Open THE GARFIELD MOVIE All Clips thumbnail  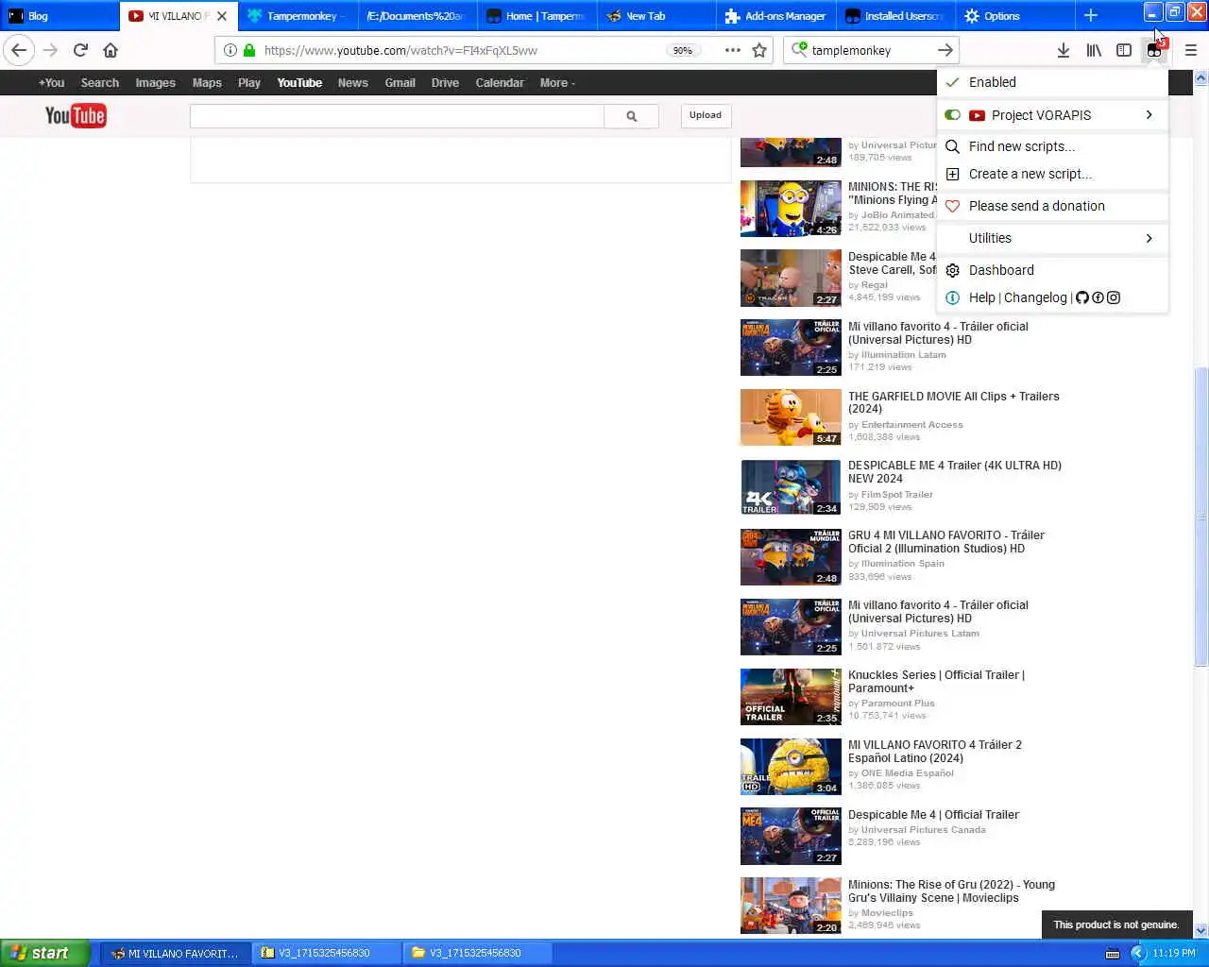(791, 417)
